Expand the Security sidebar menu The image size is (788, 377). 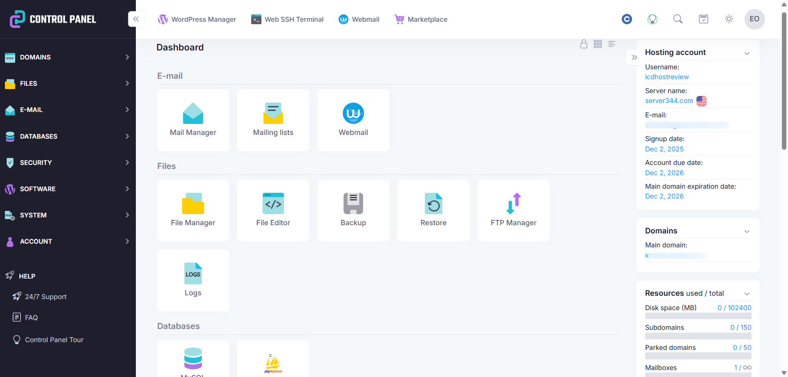point(68,162)
